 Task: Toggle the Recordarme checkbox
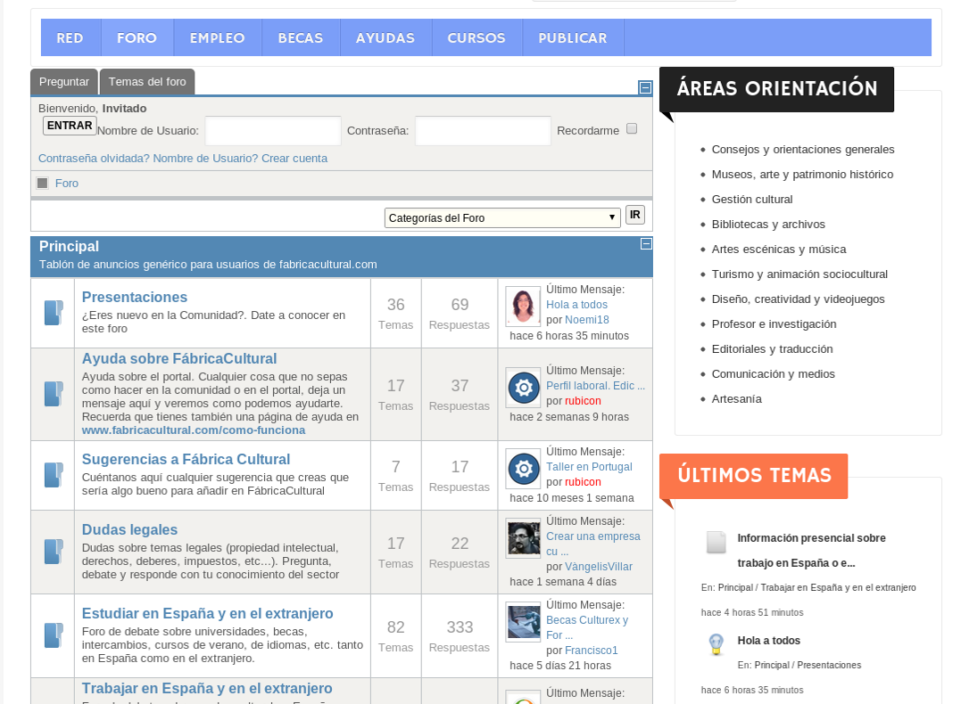[632, 128]
